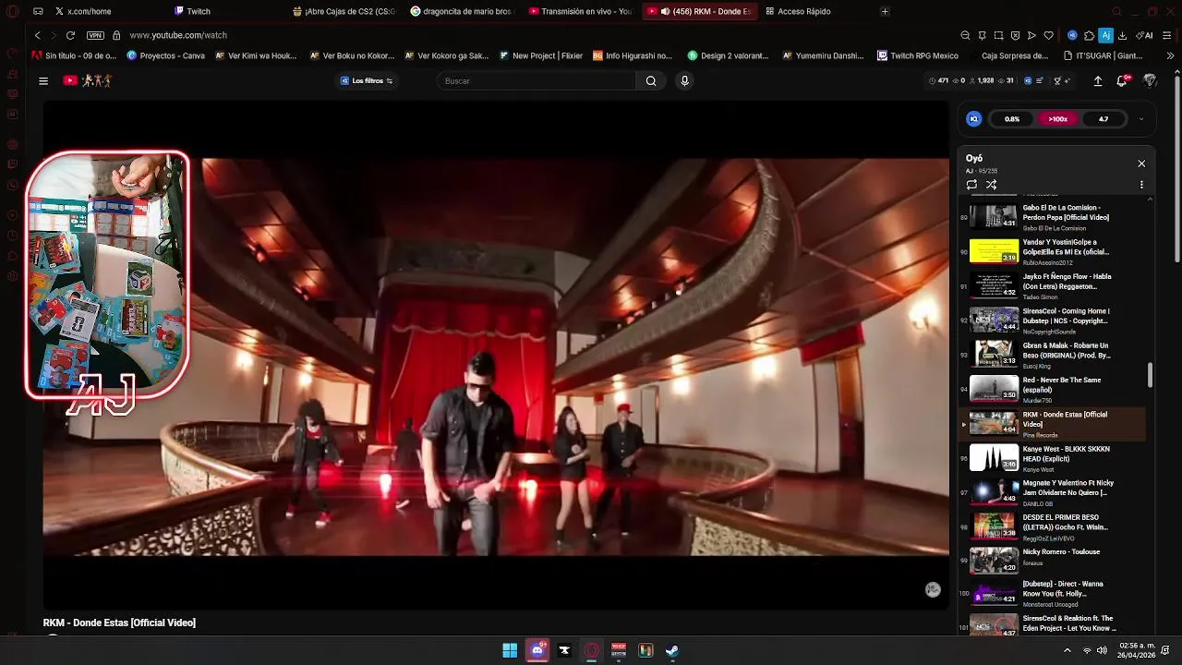Click the search magnifier button
The height and width of the screenshot is (665, 1182).
(x=651, y=81)
